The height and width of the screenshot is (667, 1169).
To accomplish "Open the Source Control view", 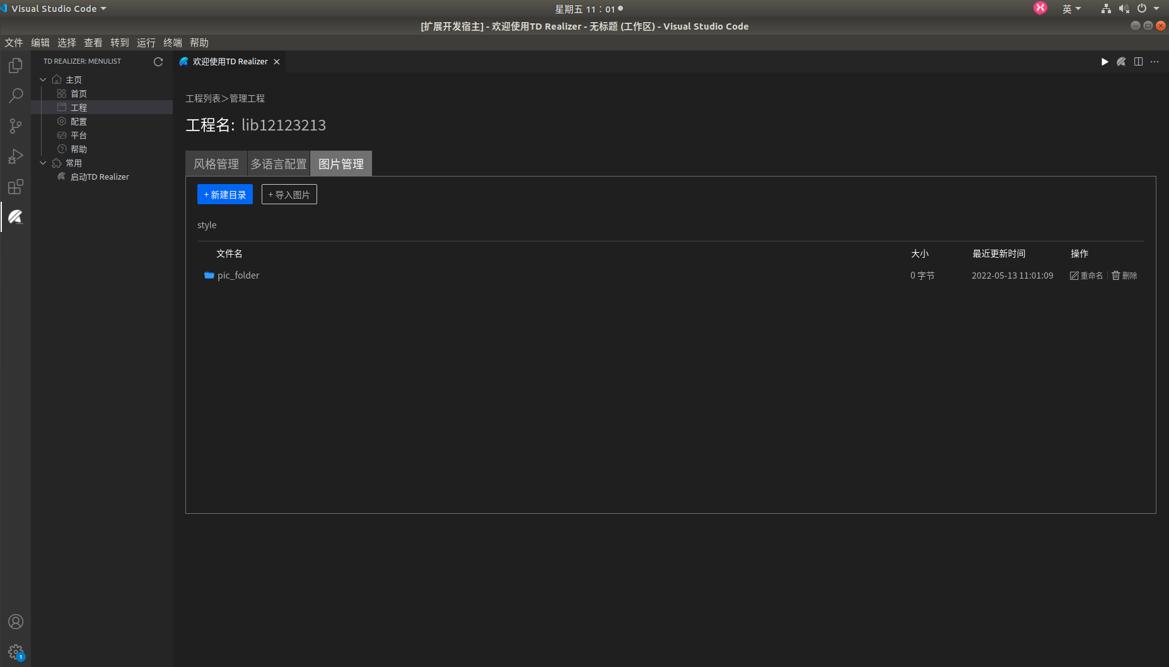I will click(16, 126).
